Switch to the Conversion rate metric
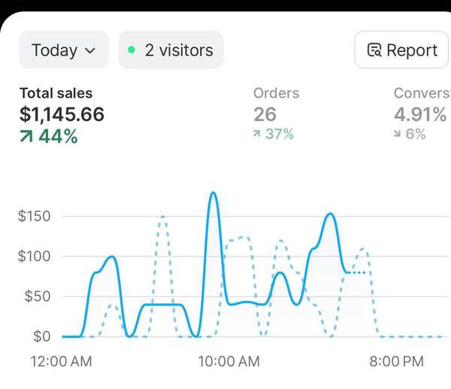Image resolution: width=451 pixels, height=389 pixels. (421, 94)
